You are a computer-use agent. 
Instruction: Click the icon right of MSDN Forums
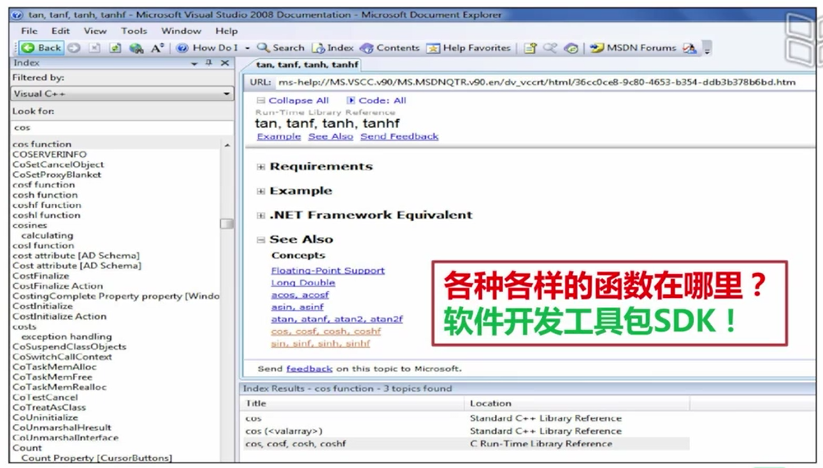(690, 48)
